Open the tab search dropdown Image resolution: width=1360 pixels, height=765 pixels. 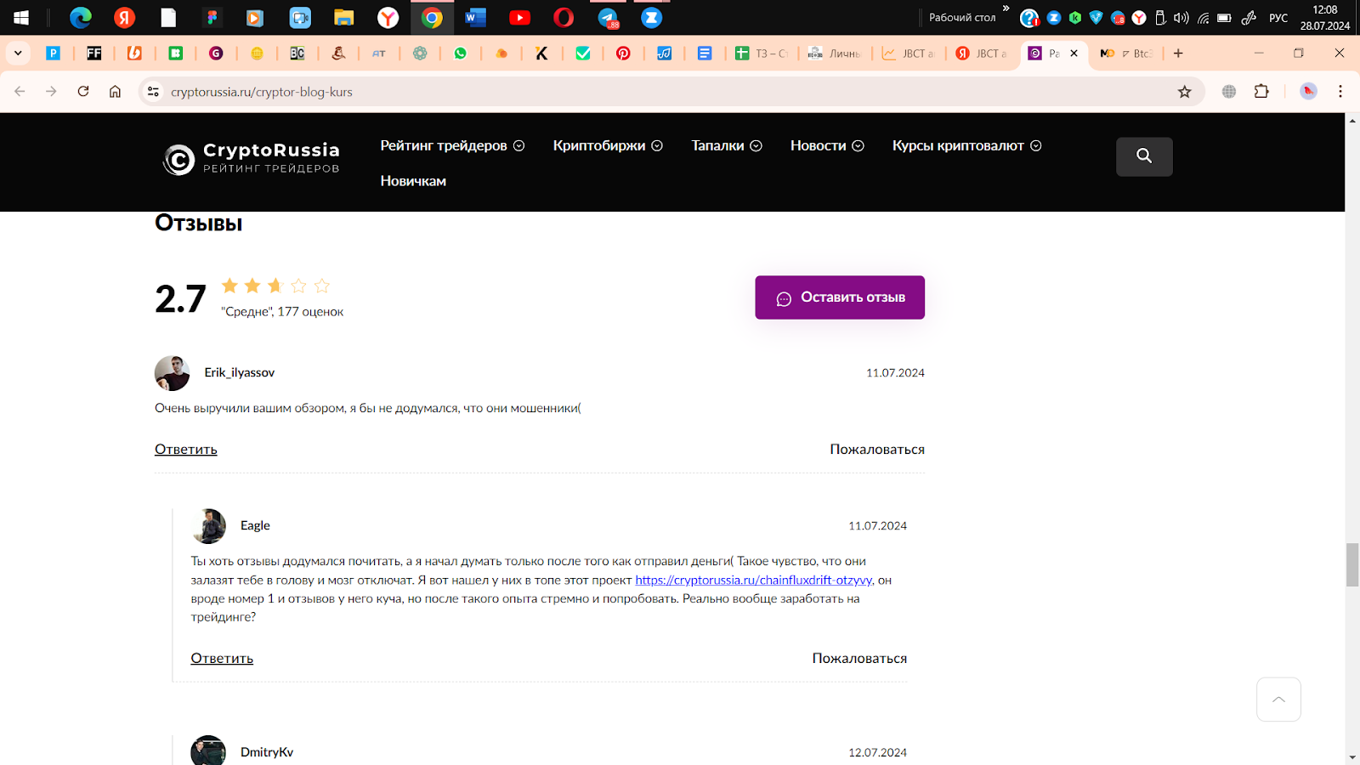pyautogui.click(x=18, y=53)
